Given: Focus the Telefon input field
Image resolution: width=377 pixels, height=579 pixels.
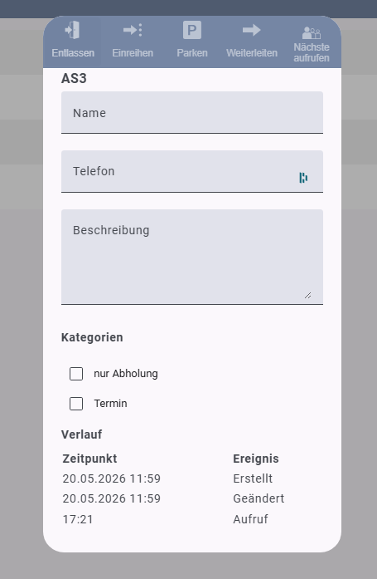Looking at the screenshot, I should point(192,171).
